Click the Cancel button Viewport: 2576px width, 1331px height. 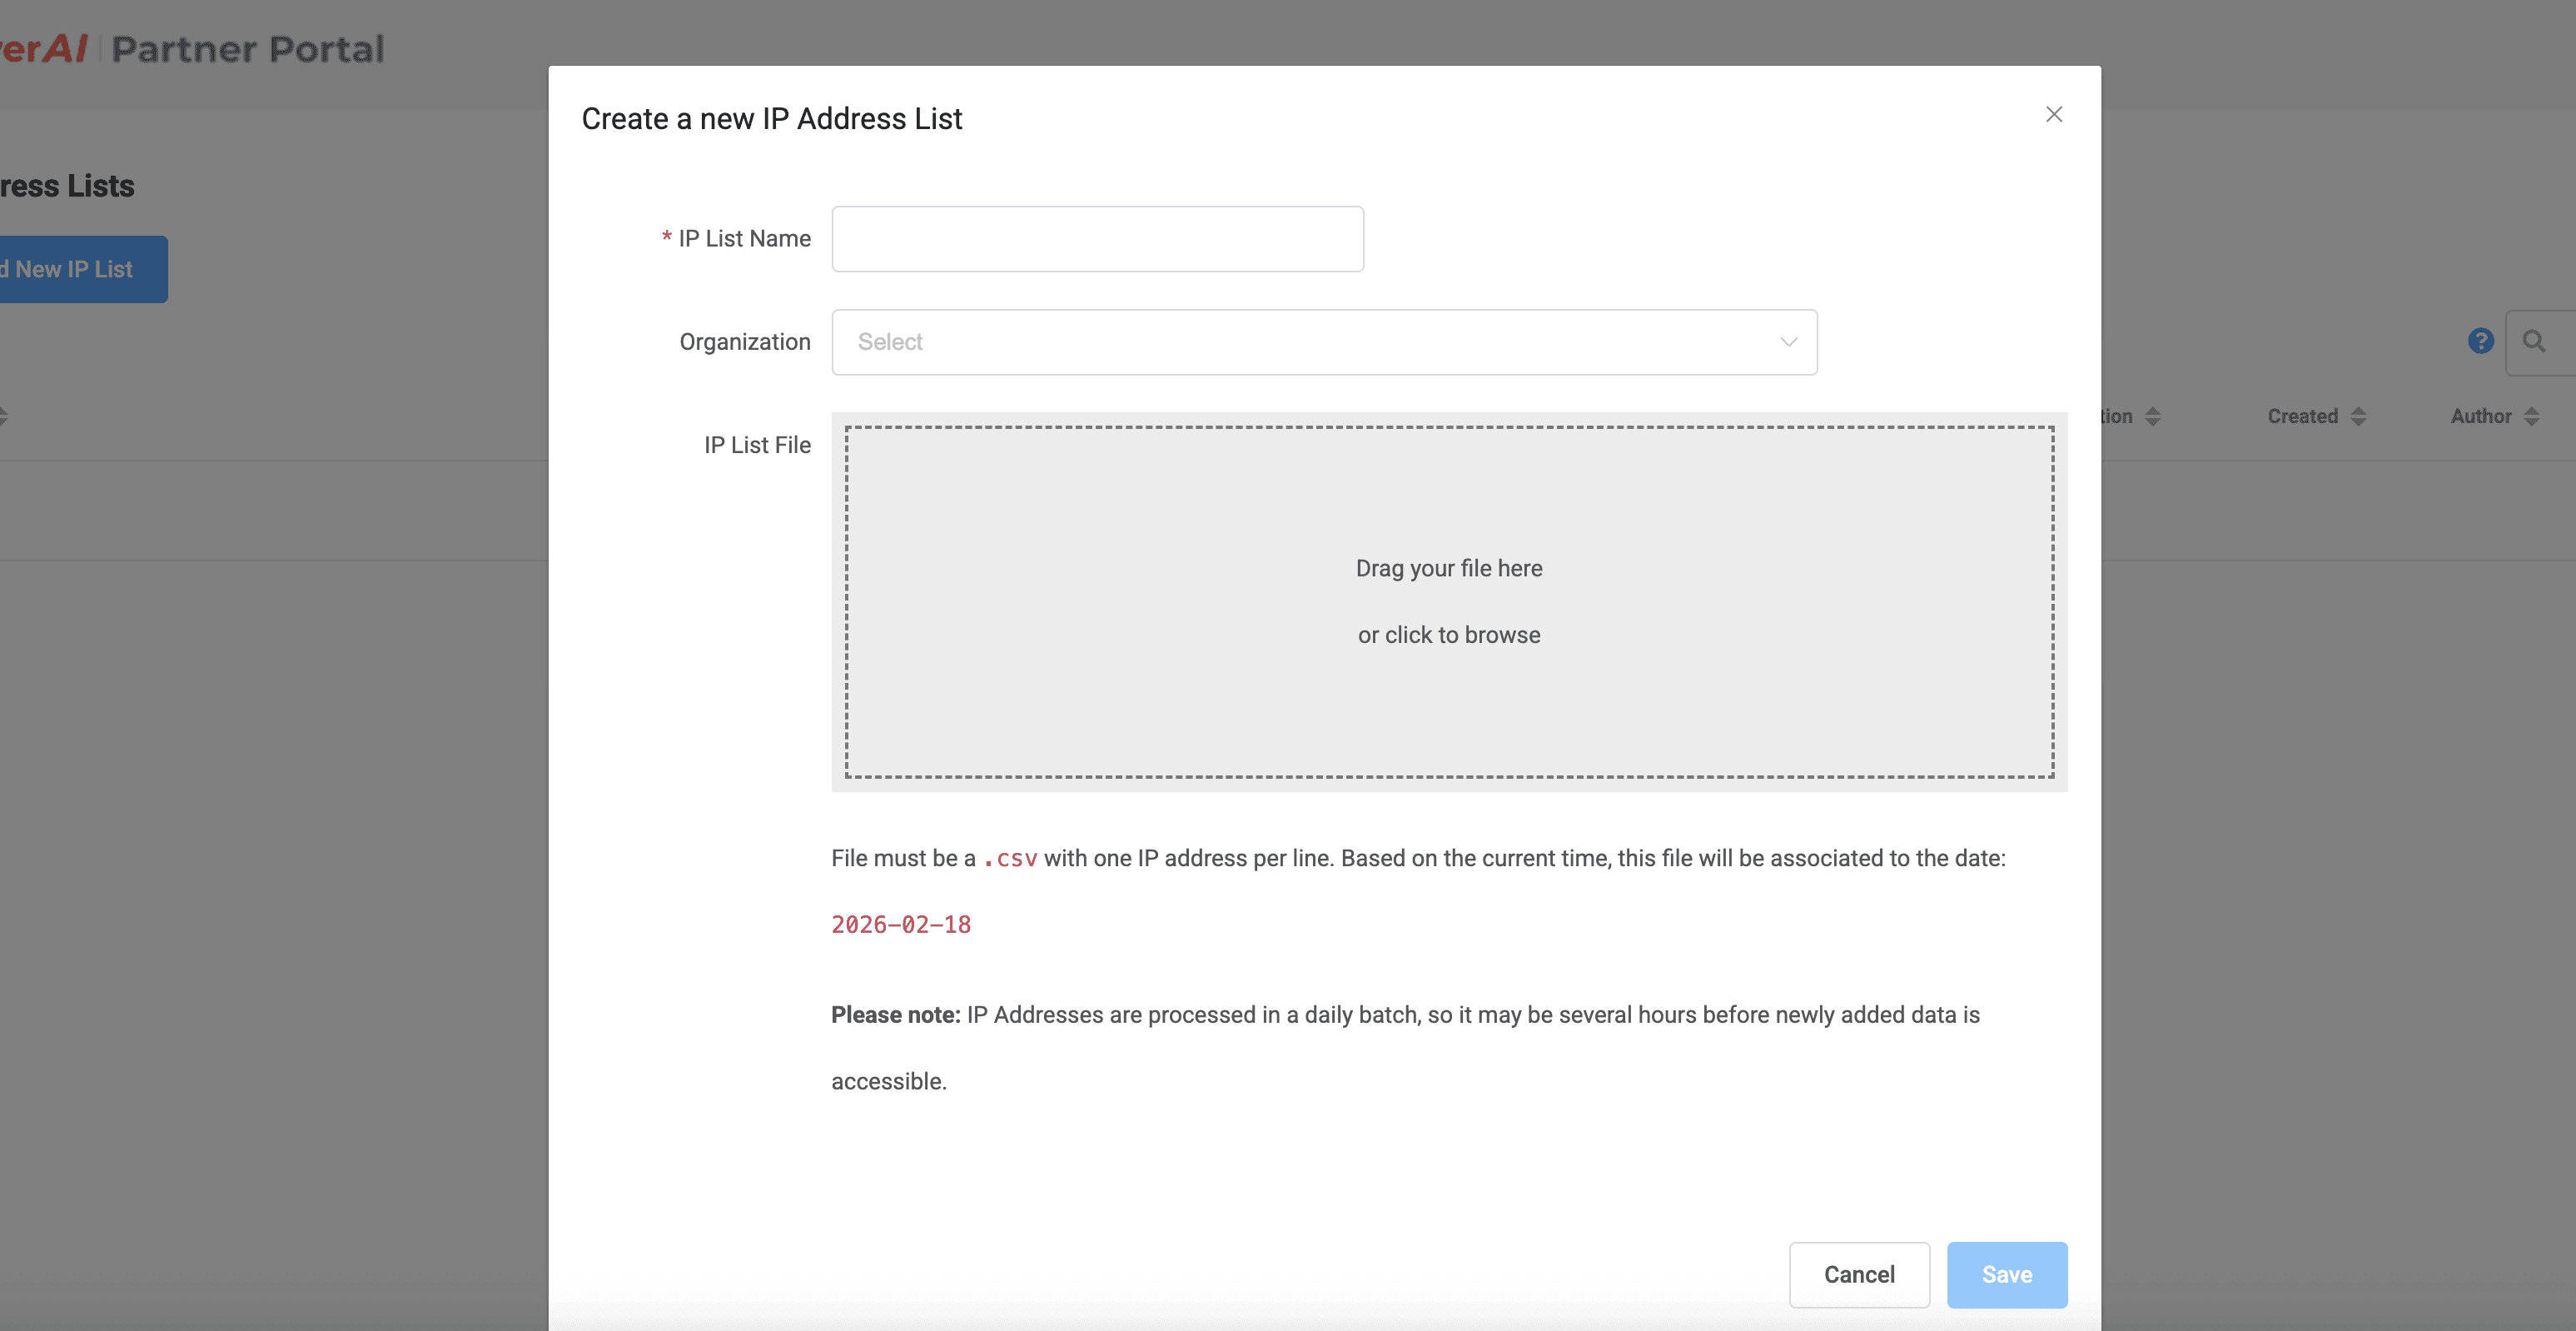tap(1858, 1274)
